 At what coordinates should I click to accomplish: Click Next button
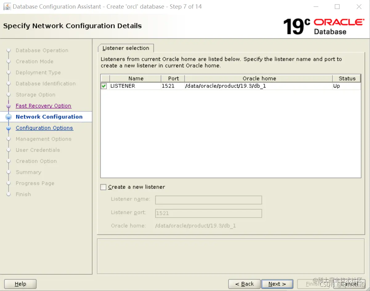tap(277, 284)
